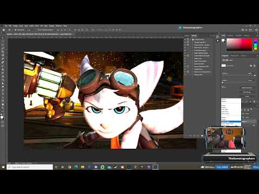Toggle checkbox for Sepia Toning action

[185, 61]
